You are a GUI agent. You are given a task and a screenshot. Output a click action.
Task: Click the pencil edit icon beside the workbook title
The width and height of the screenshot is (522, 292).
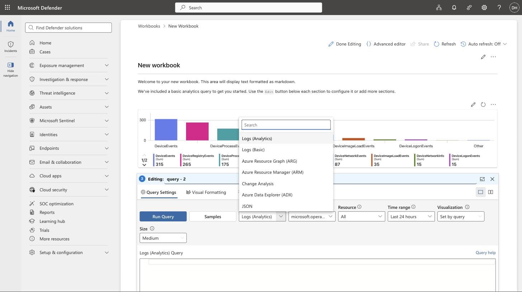483,57
